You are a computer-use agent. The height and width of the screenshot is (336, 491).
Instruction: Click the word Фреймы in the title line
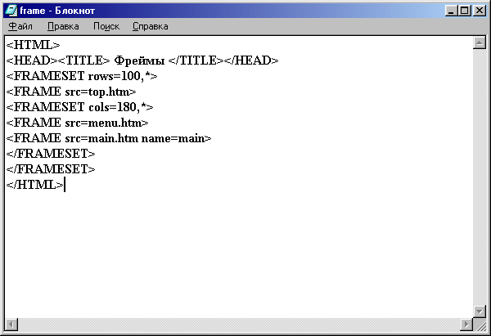139,60
